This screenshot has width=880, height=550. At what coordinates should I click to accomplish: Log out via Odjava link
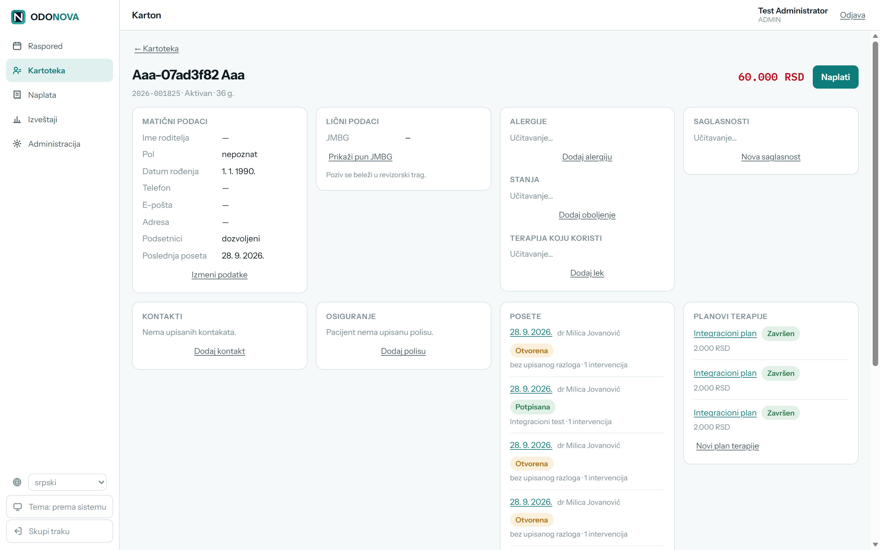coord(853,15)
